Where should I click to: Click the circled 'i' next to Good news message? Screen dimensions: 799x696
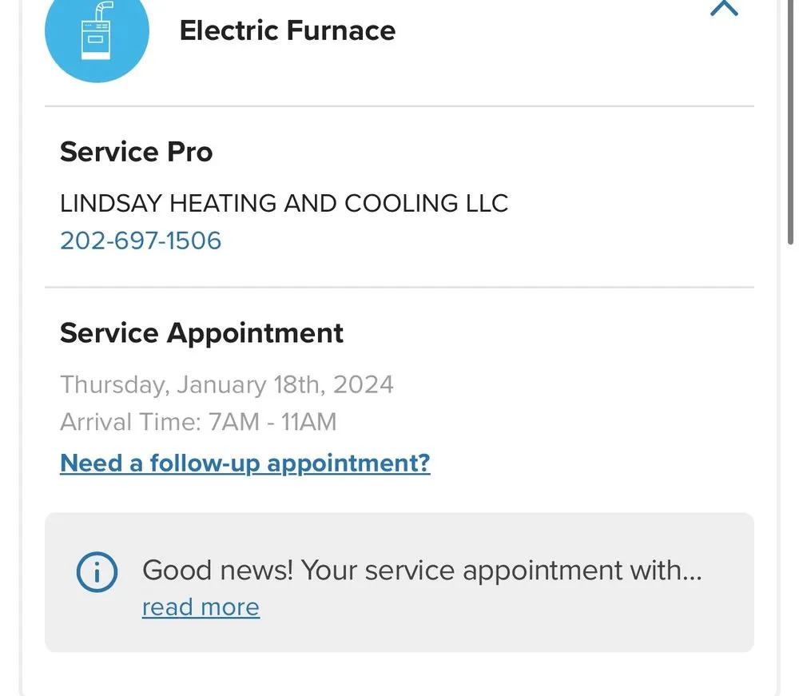pos(97,571)
